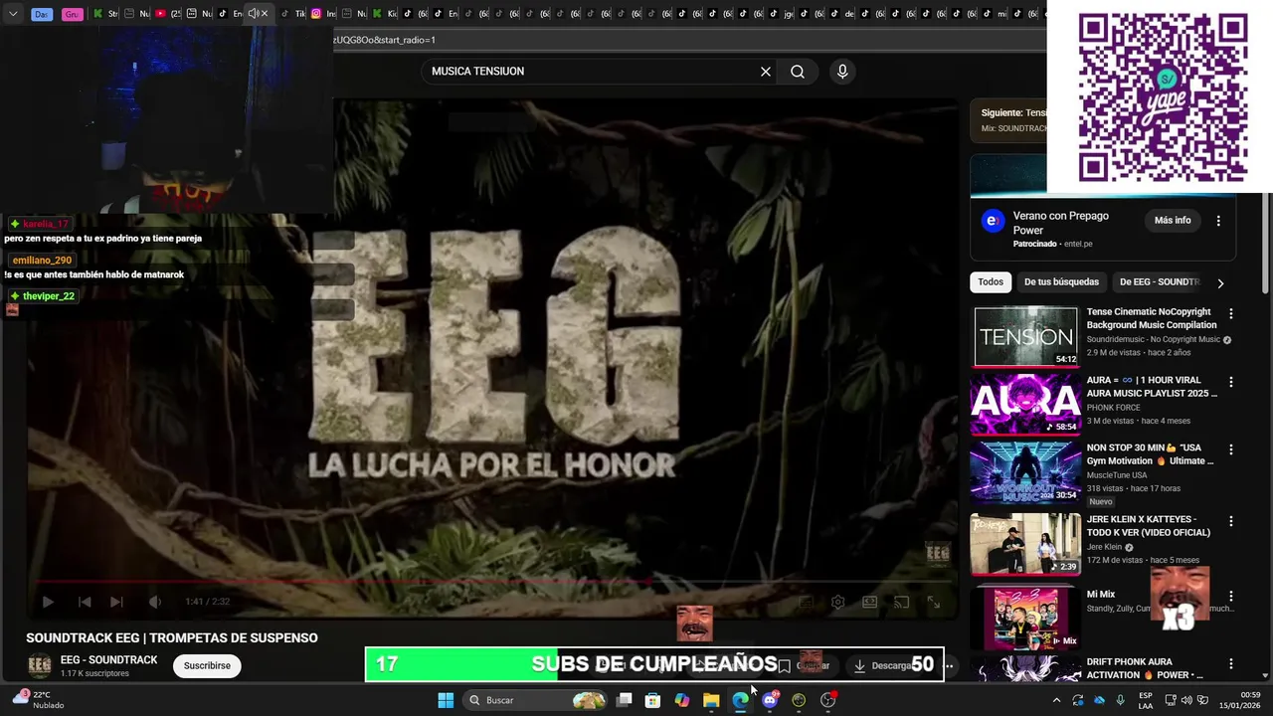The width and height of the screenshot is (1273, 716).
Task: Open the EEG - SOUNDTRACK channel name
Action: click(108, 660)
